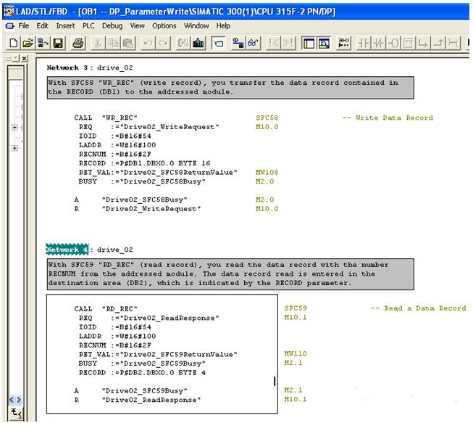Click the 'Network 3' heading

[x=67, y=67]
